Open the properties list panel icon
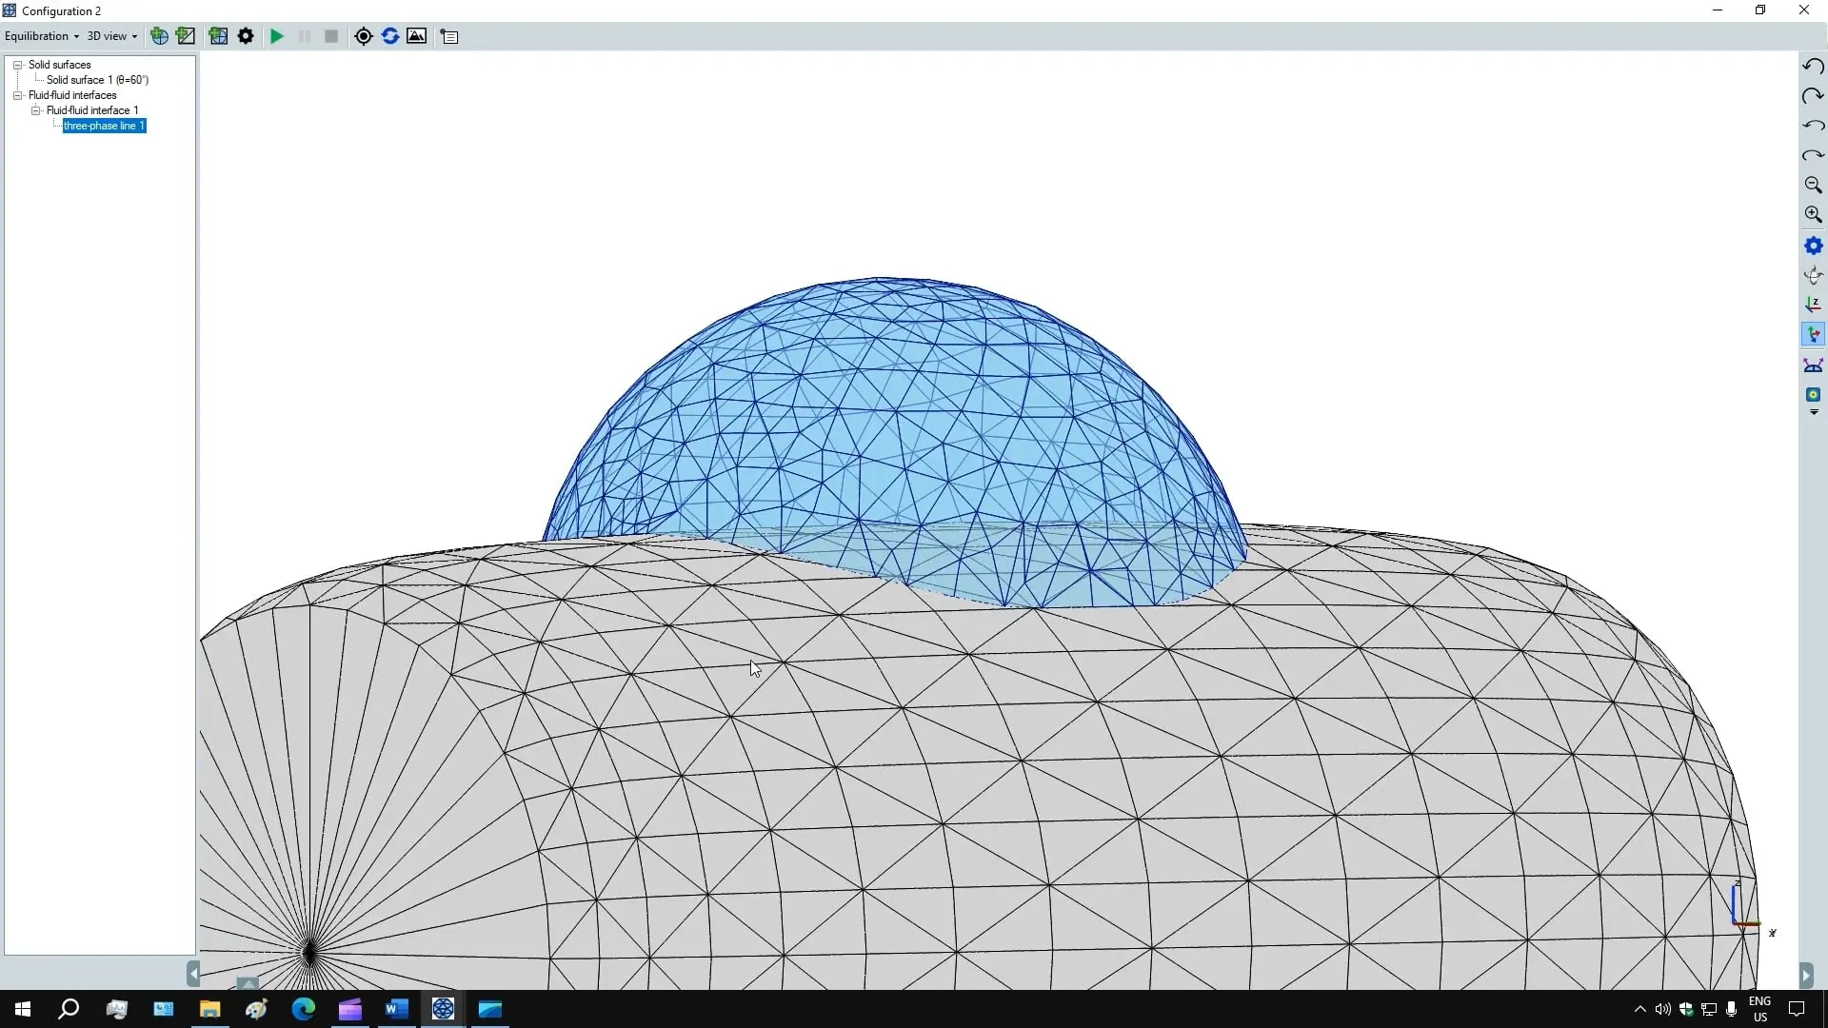Viewport: 1828px width, 1028px height. pyautogui.click(x=450, y=36)
